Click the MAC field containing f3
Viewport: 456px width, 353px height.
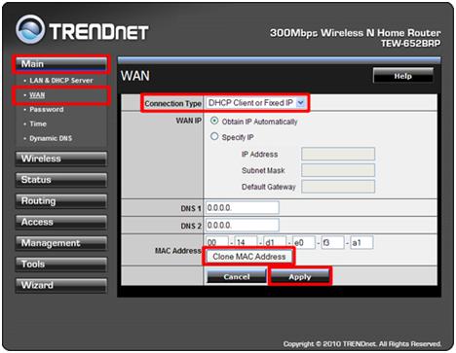pyautogui.click(x=332, y=242)
